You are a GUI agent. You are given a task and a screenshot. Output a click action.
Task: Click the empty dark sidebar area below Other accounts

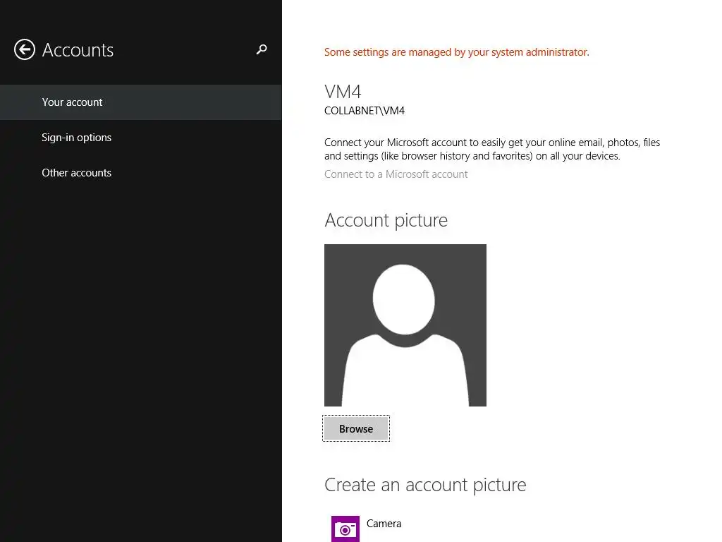click(x=141, y=353)
